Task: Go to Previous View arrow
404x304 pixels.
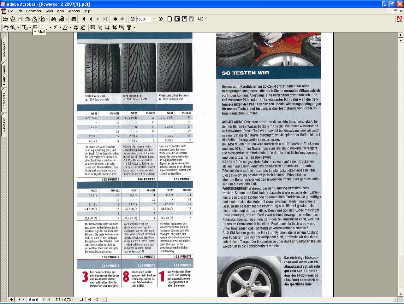Action: (115, 19)
